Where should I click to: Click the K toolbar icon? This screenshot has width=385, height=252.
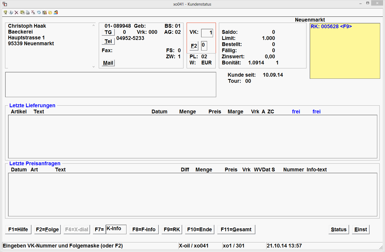[44, 13]
